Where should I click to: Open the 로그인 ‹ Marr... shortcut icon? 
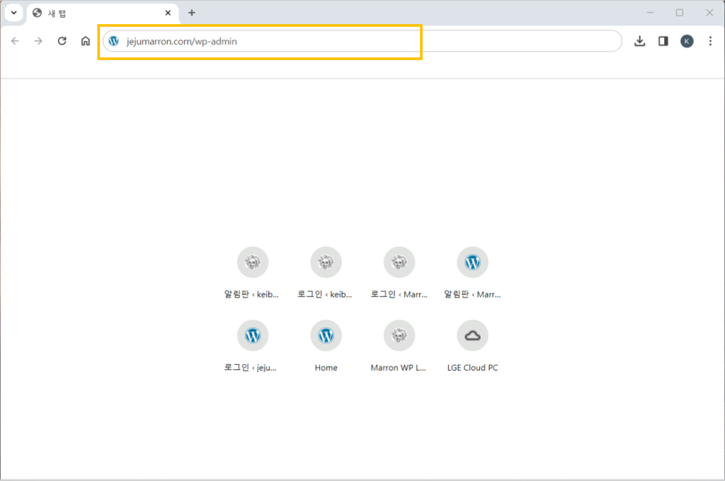pyautogui.click(x=399, y=262)
